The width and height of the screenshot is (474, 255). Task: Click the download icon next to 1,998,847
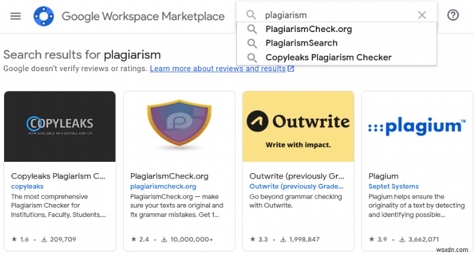(283, 239)
